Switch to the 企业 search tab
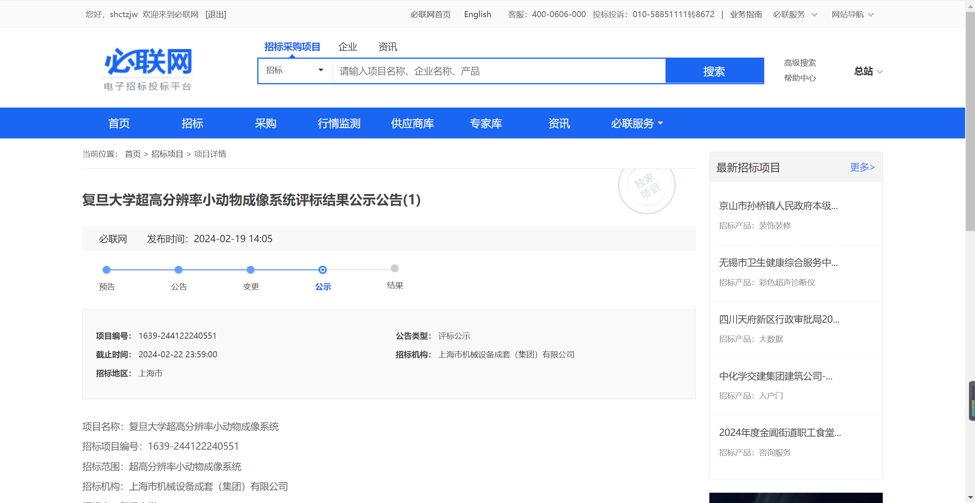Image resolution: width=975 pixels, height=503 pixels. coord(348,47)
